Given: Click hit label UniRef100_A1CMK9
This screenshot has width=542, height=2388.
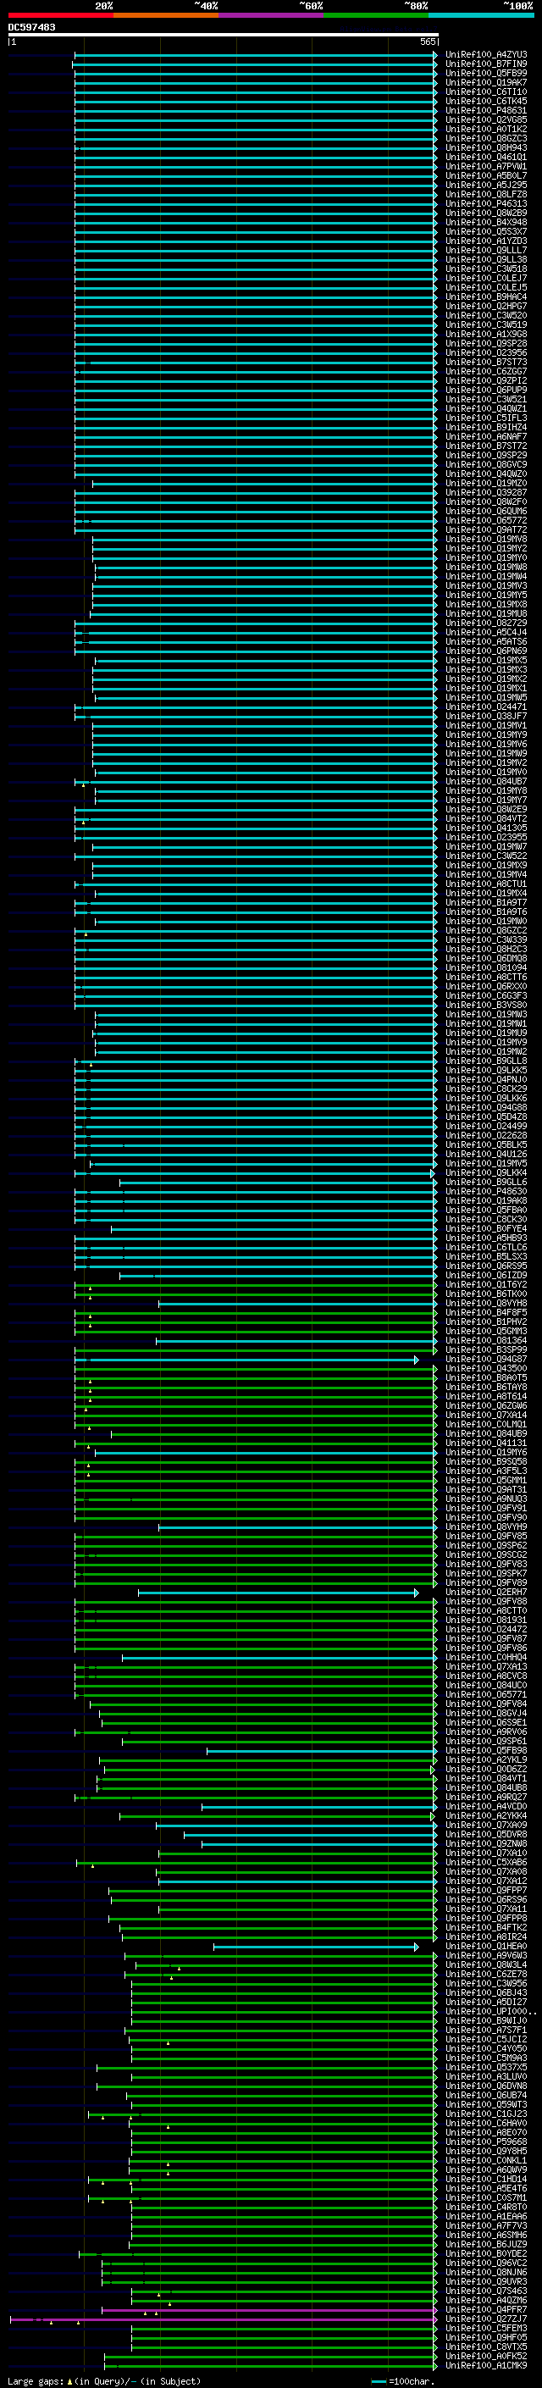Looking at the screenshot, I should coord(486,2365).
